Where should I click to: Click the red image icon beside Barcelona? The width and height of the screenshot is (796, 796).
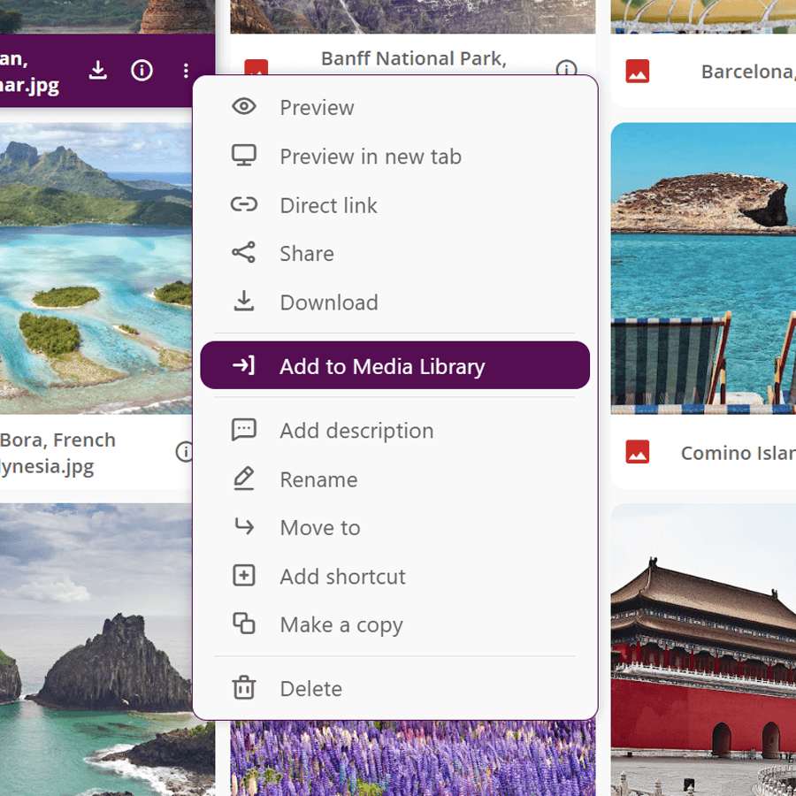point(638,71)
